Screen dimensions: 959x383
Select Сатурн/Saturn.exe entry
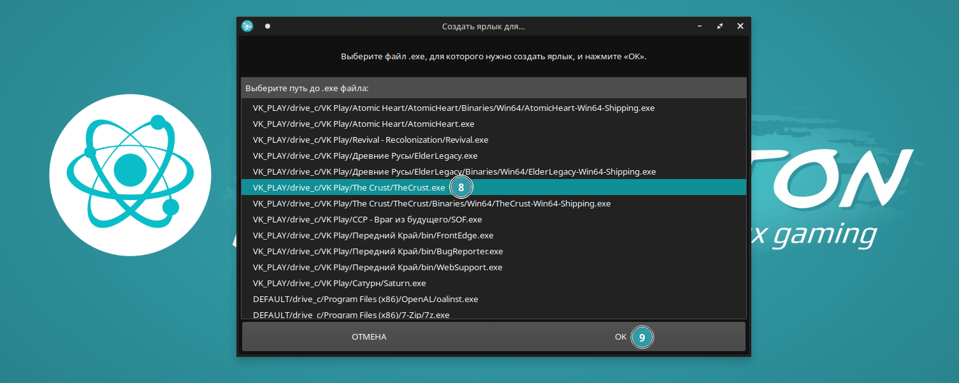[x=494, y=283]
